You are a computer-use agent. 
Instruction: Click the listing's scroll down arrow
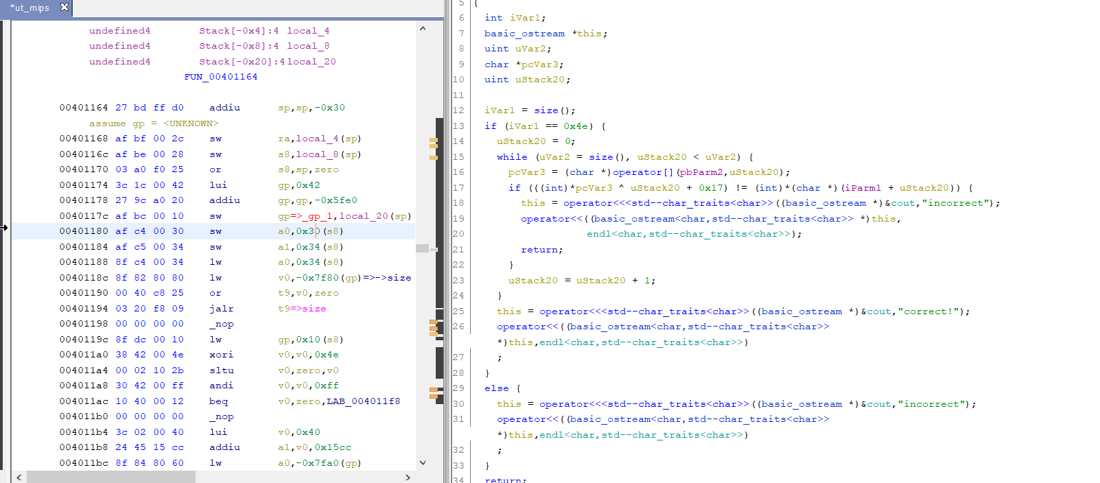[422, 462]
